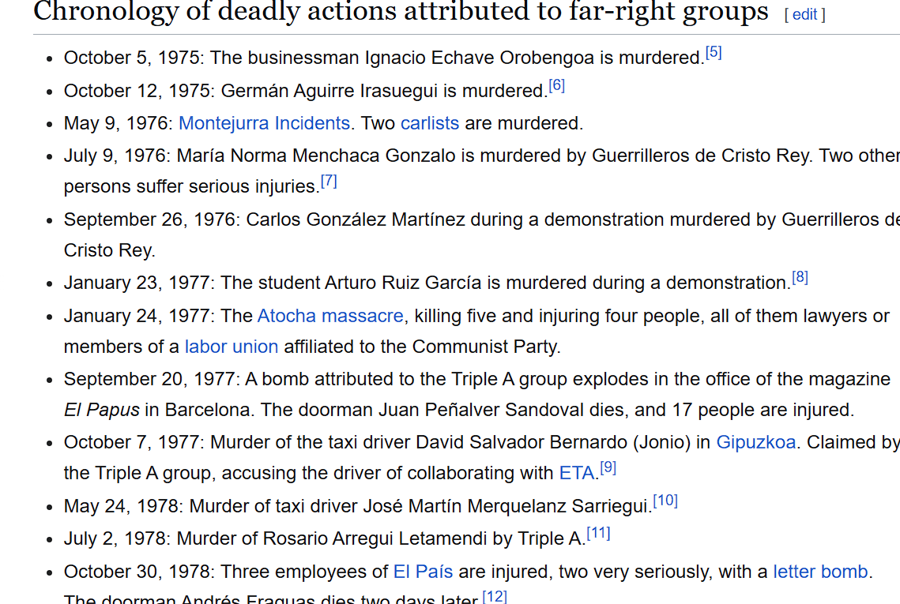Click the text 'January 24, 1977'
The image size is (900, 604).
coord(136,316)
